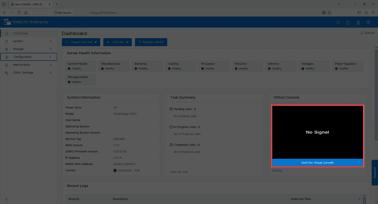This screenshot has height=204, width=378.
Task: Click the No Signal console preview
Action: point(318,132)
